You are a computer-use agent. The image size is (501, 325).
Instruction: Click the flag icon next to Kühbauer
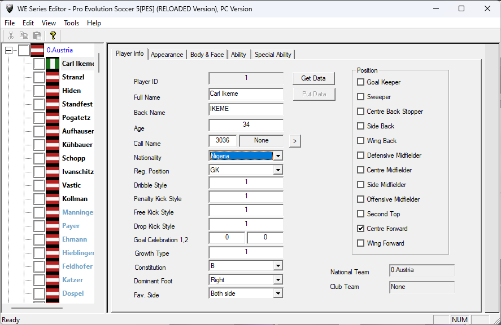click(53, 145)
